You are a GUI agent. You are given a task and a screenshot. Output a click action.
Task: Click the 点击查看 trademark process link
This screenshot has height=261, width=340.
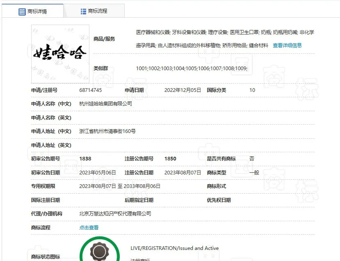(89, 228)
